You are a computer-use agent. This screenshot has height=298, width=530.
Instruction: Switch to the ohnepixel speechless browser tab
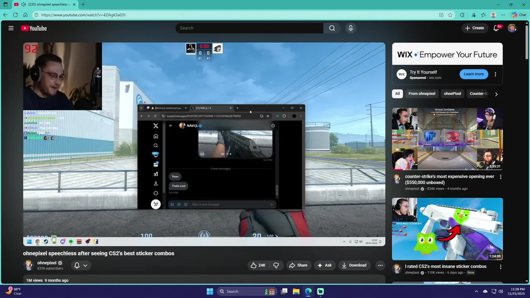click(x=44, y=5)
